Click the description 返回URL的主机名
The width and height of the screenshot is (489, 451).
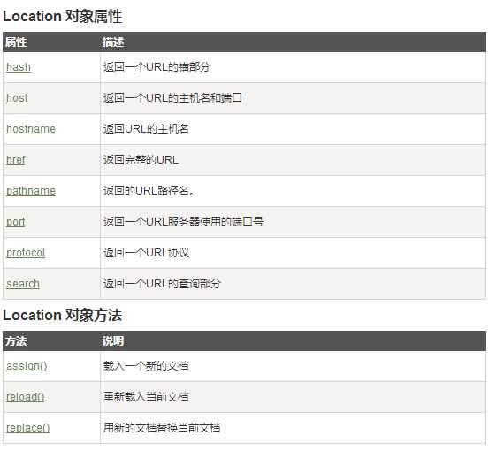tap(146, 129)
